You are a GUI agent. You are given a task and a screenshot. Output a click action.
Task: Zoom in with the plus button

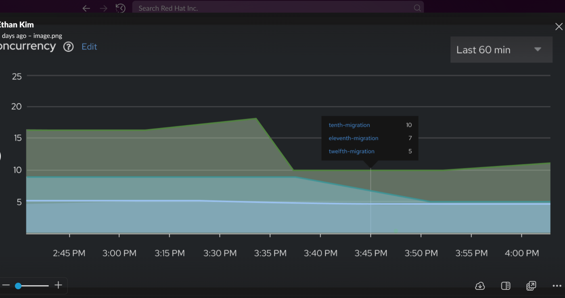click(58, 285)
